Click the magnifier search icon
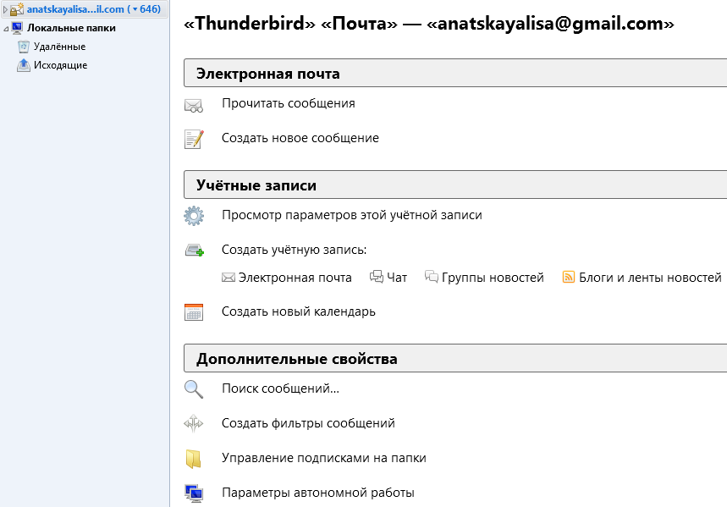The image size is (727, 507). 194,389
